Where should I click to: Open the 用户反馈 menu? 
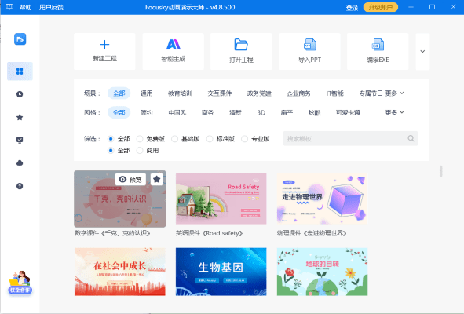[x=51, y=7]
